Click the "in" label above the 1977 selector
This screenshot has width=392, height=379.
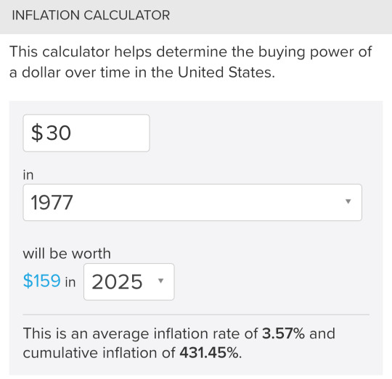click(x=28, y=175)
